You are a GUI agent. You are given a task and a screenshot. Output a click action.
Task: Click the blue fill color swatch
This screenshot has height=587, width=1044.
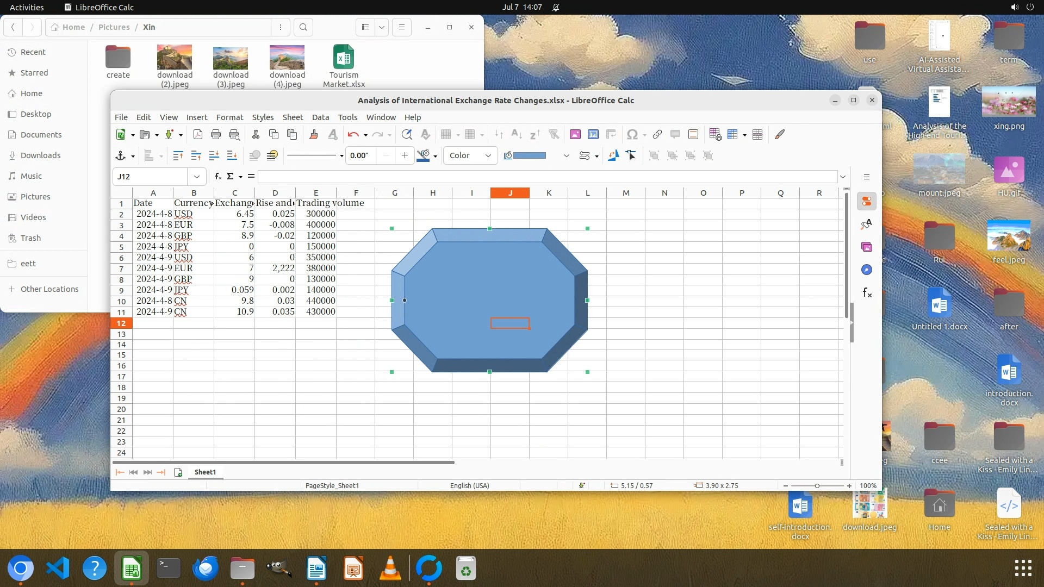pos(530,156)
